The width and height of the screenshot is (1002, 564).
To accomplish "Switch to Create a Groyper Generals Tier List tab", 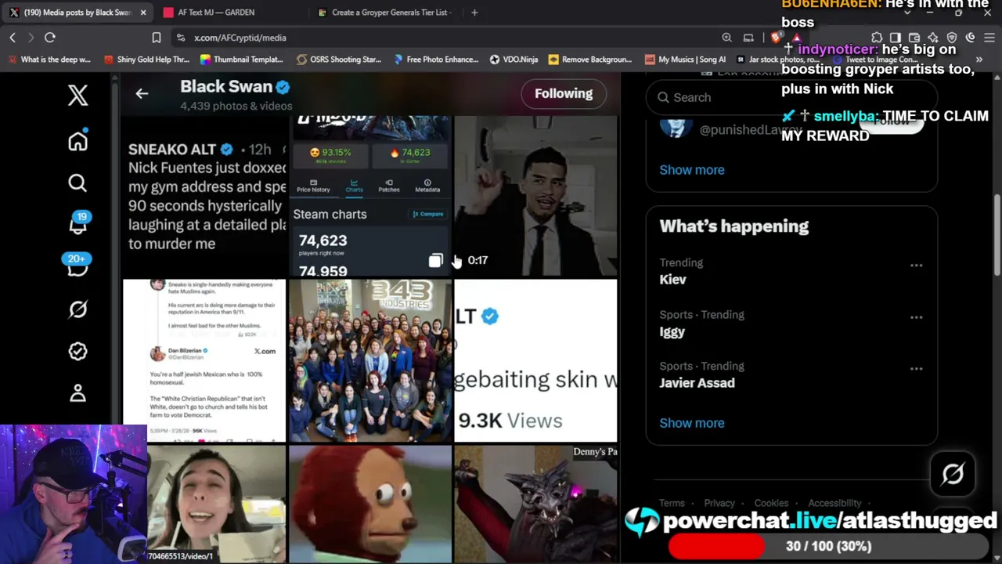I will [x=384, y=13].
